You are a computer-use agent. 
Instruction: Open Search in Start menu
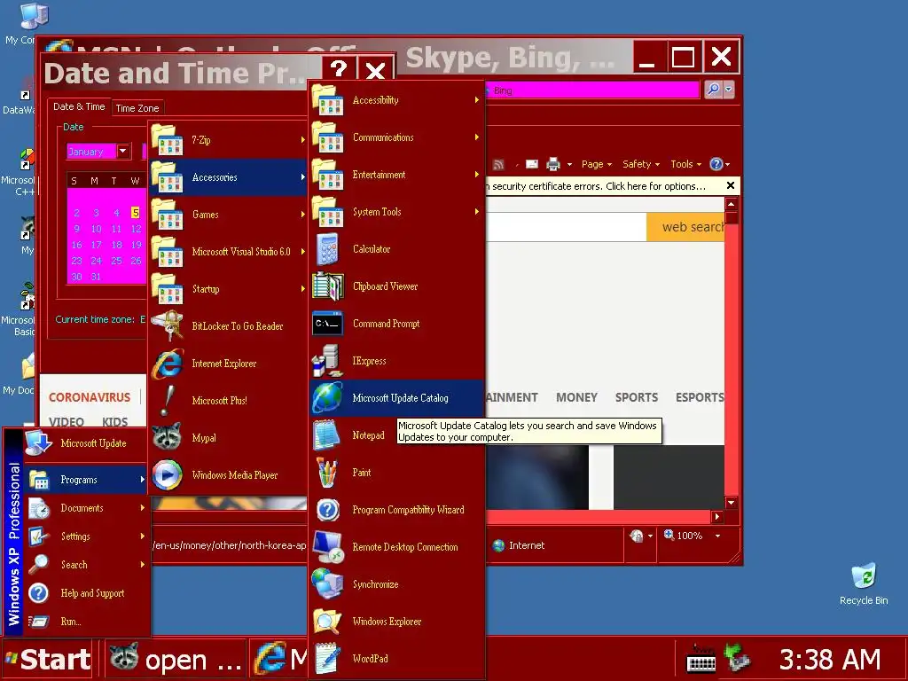point(86,565)
